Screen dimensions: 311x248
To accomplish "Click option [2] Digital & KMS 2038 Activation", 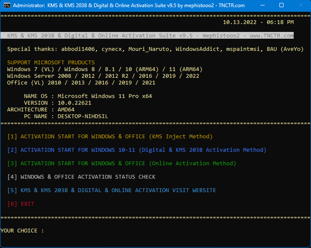I will click(137, 150).
